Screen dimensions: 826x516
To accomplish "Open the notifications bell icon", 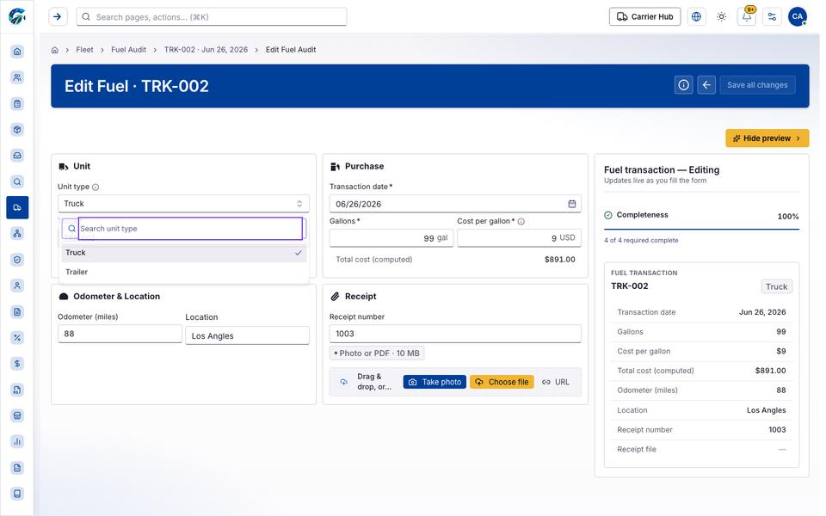I will [x=747, y=17].
